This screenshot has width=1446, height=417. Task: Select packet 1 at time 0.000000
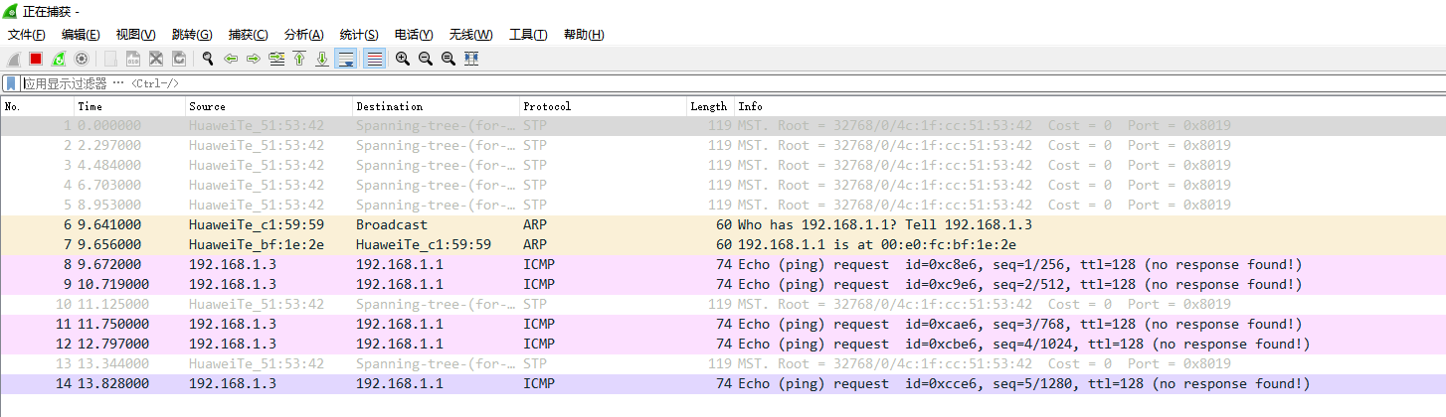click(x=723, y=125)
